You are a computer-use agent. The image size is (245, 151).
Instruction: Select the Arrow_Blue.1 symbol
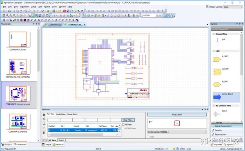[226, 97]
